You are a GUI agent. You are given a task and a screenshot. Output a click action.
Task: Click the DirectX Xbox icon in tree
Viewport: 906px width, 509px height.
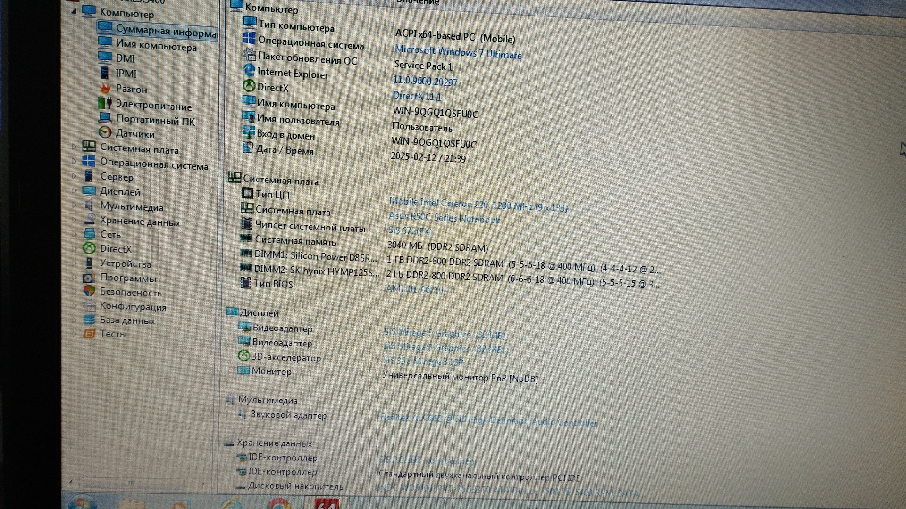tap(89, 248)
